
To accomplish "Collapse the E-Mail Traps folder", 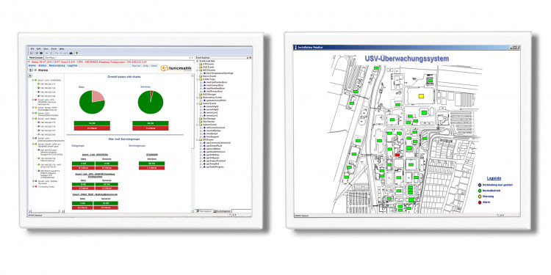I will (x=198, y=79).
